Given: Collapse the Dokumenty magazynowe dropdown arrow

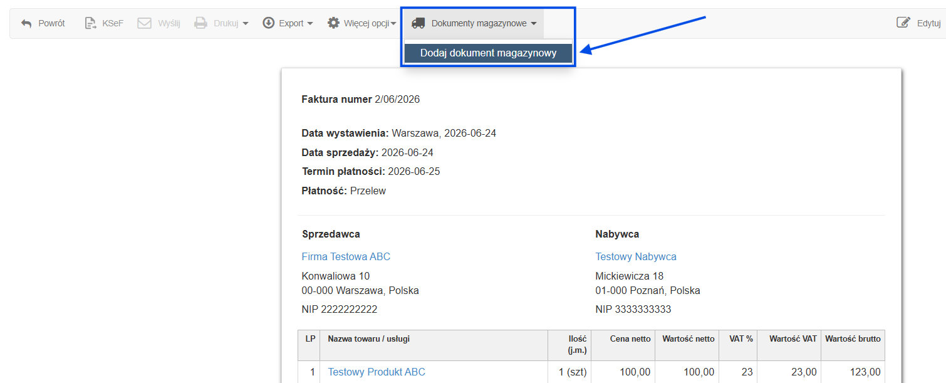Looking at the screenshot, I should pos(533,24).
